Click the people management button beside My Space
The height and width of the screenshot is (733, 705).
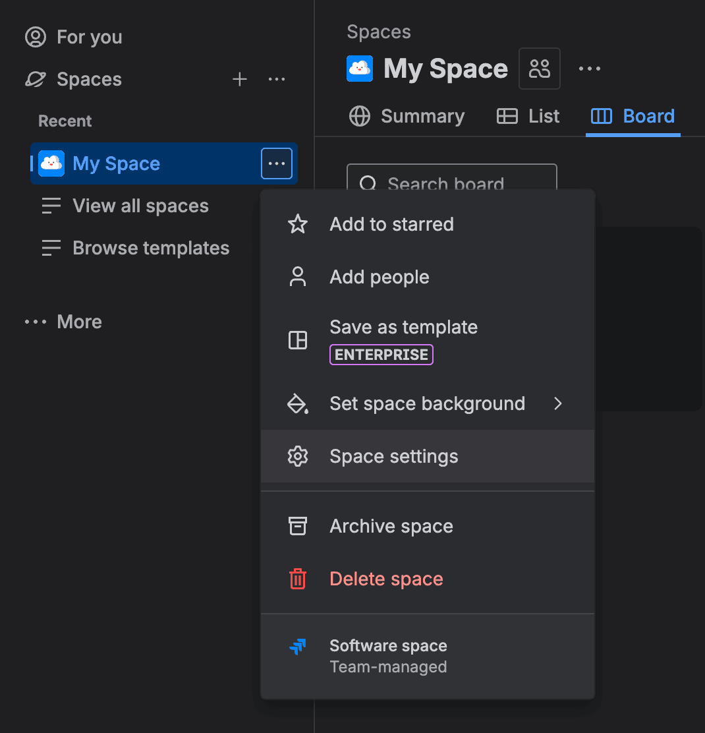539,69
